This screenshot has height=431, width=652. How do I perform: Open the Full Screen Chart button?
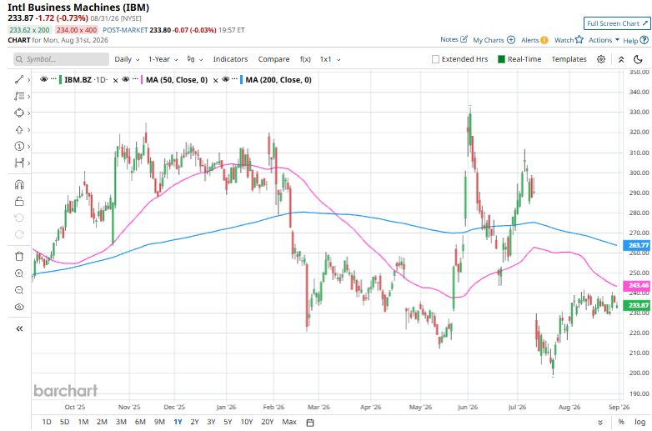(617, 23)
